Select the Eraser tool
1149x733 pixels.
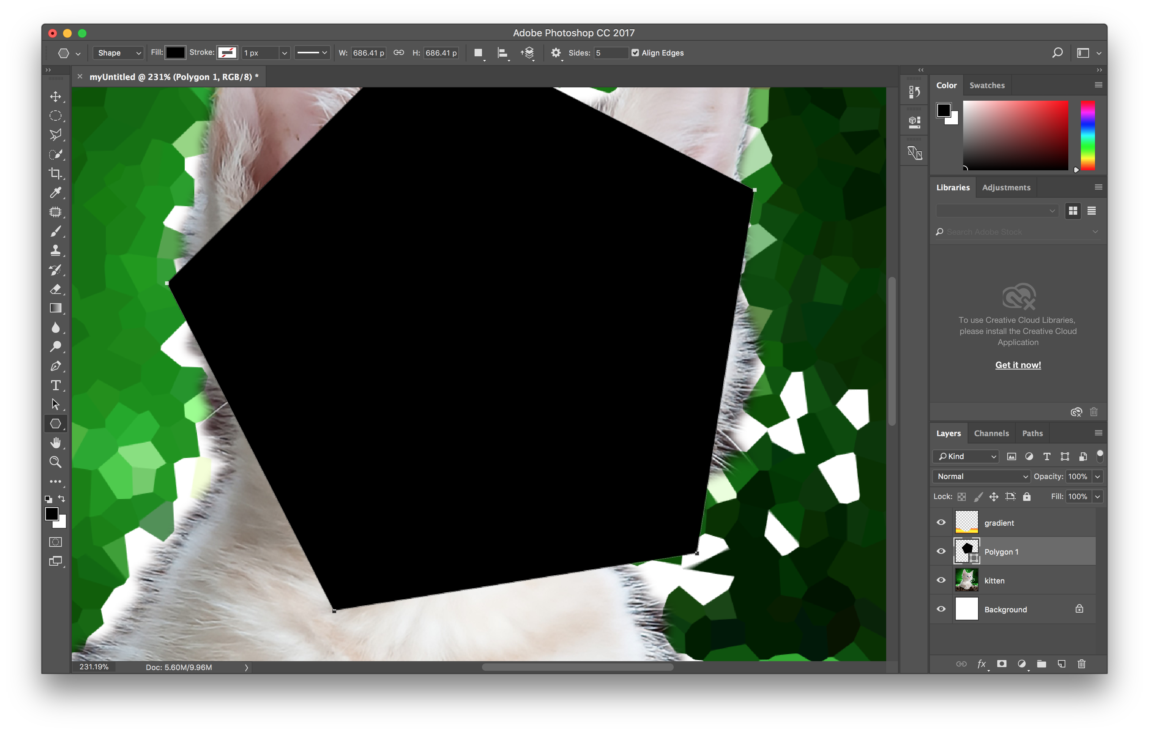(56, 289)
